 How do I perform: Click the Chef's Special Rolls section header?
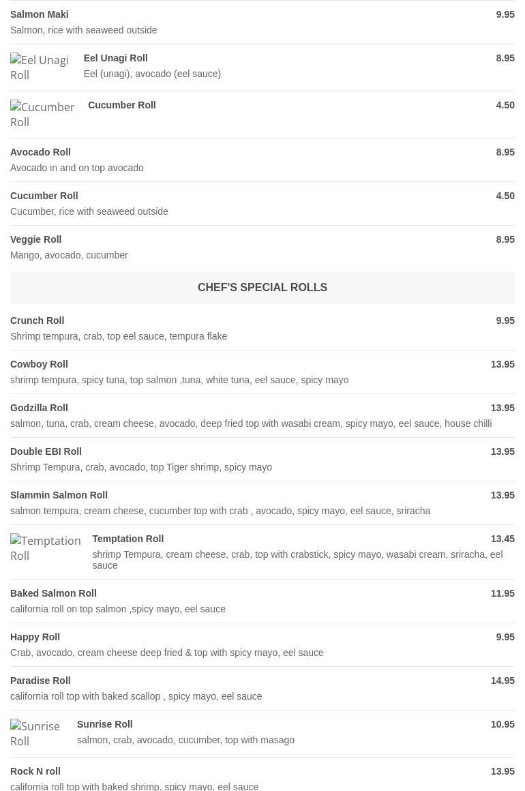[262, 288]
